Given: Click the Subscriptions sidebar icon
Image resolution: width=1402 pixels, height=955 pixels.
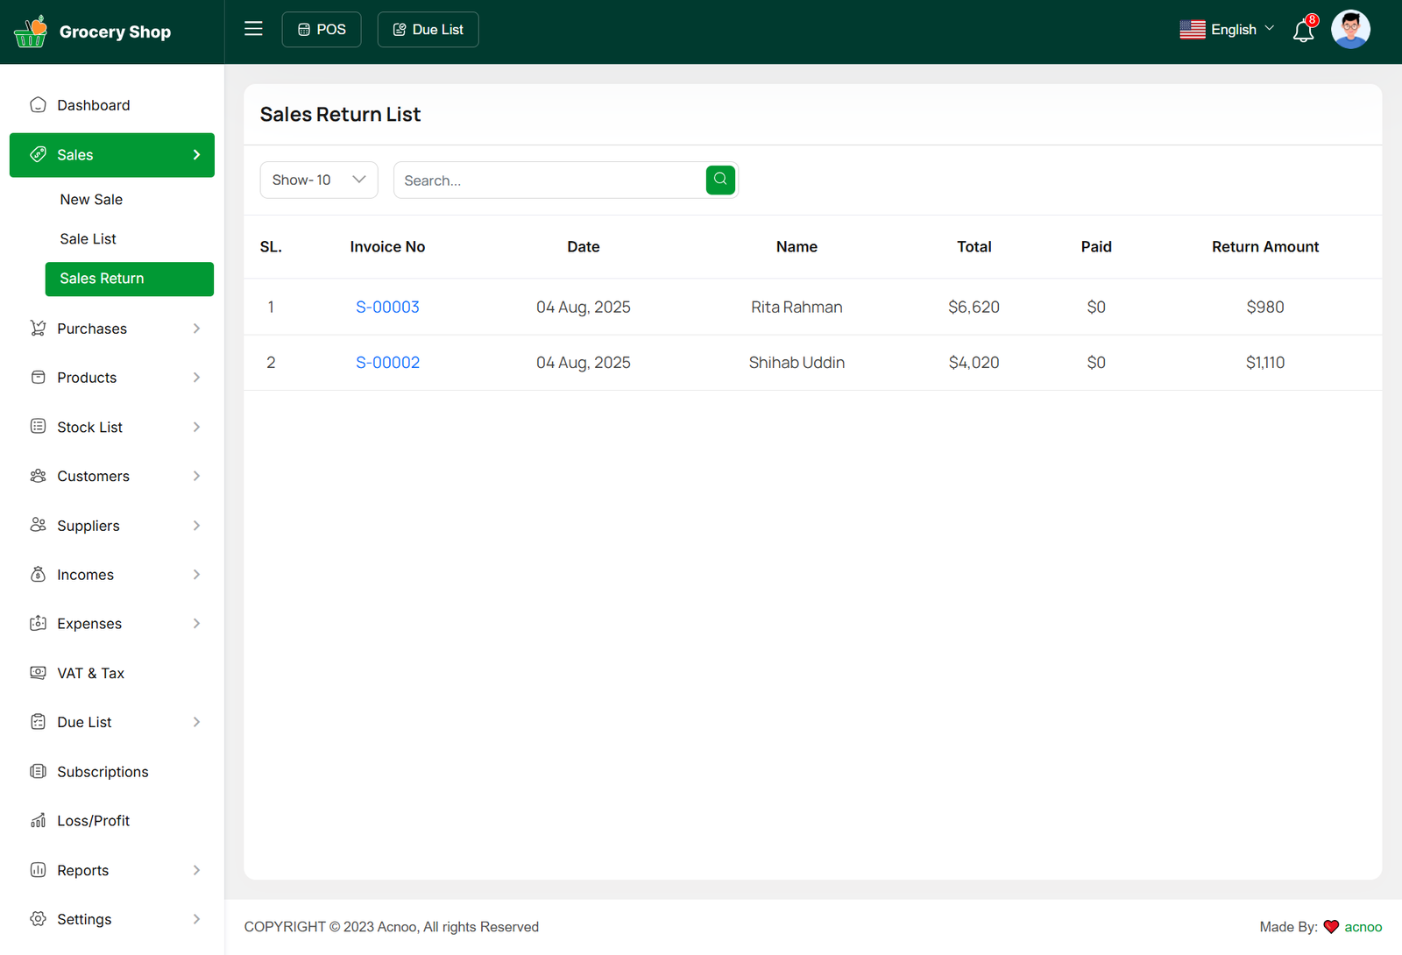Looking at the screenshot, I should (38, 772).
